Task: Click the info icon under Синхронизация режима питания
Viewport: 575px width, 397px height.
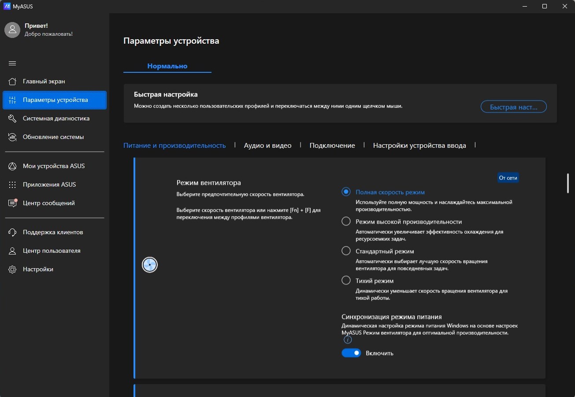Action: click(x=348, y=340)
